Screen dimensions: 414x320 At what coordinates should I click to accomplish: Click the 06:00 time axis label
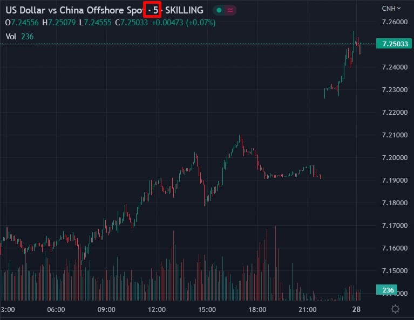click(56, 309)
